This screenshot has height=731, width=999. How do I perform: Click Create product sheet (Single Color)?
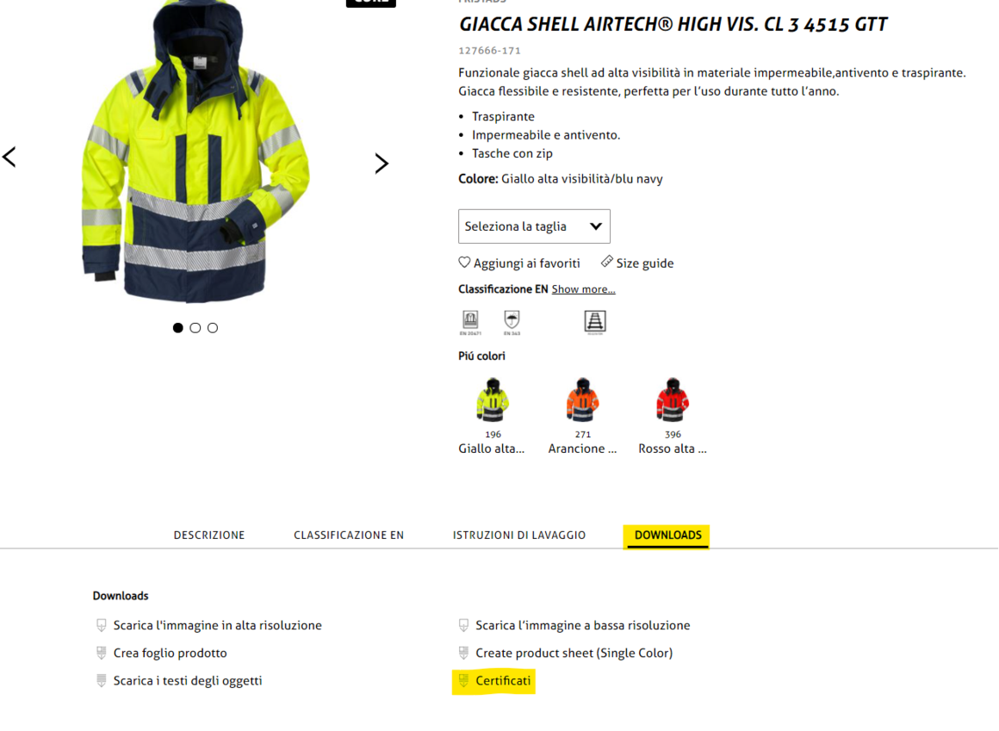click(574, 653)
